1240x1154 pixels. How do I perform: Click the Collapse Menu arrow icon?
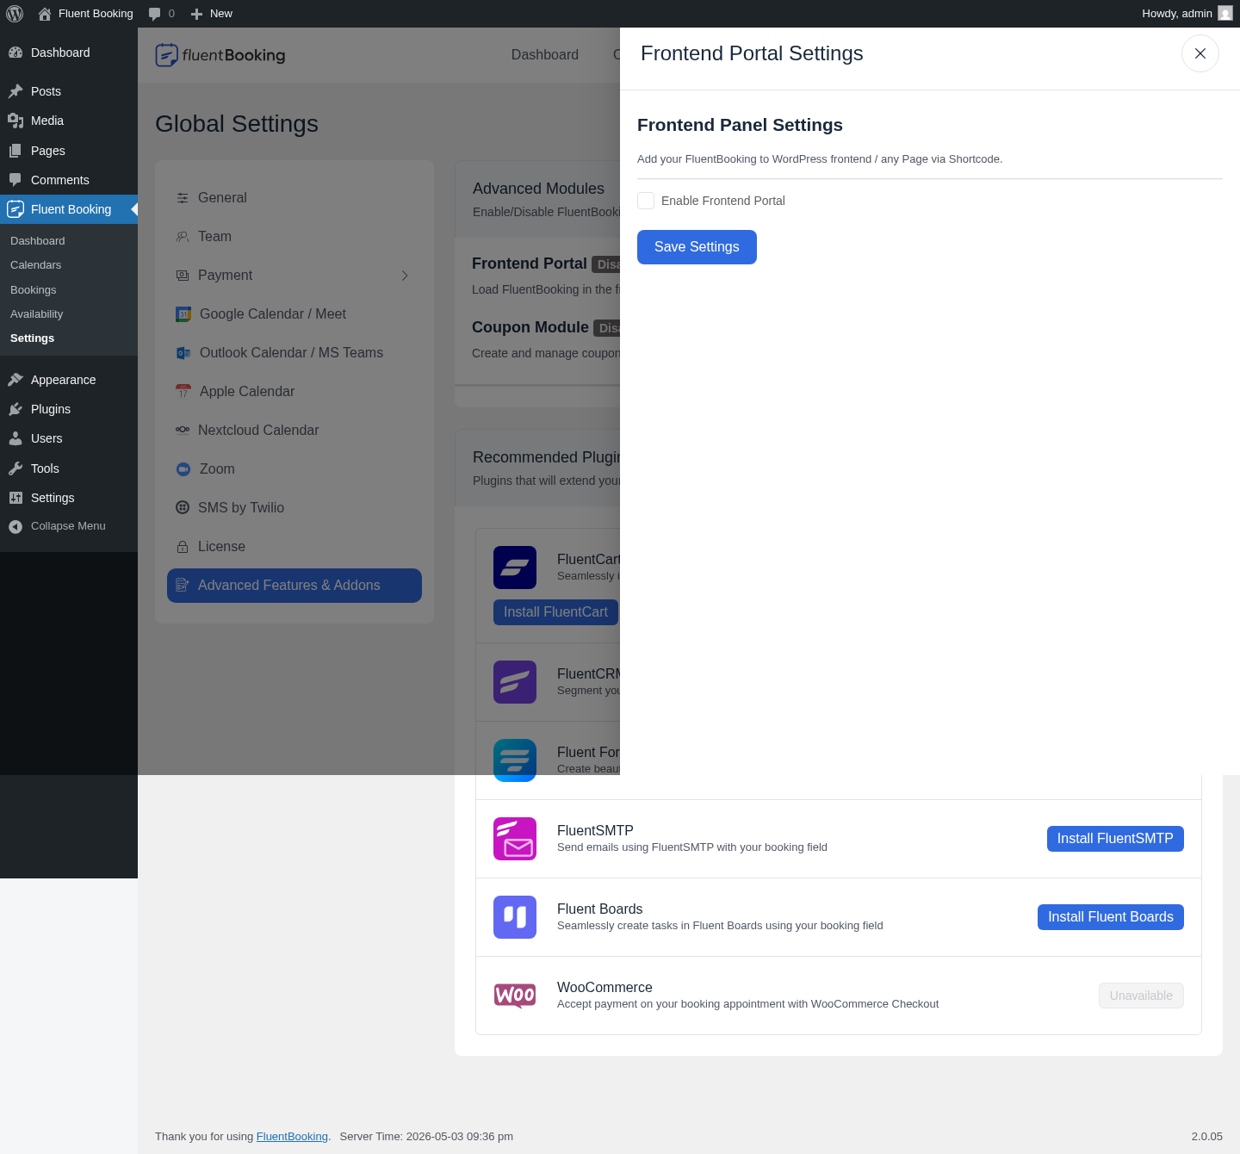[15, 526]
